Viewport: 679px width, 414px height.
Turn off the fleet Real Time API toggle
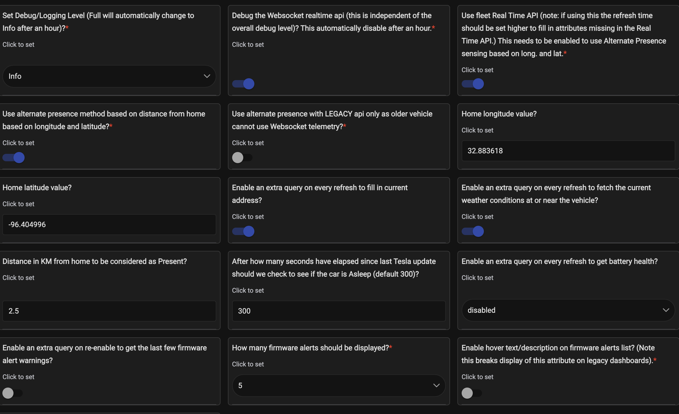(472, 84)
